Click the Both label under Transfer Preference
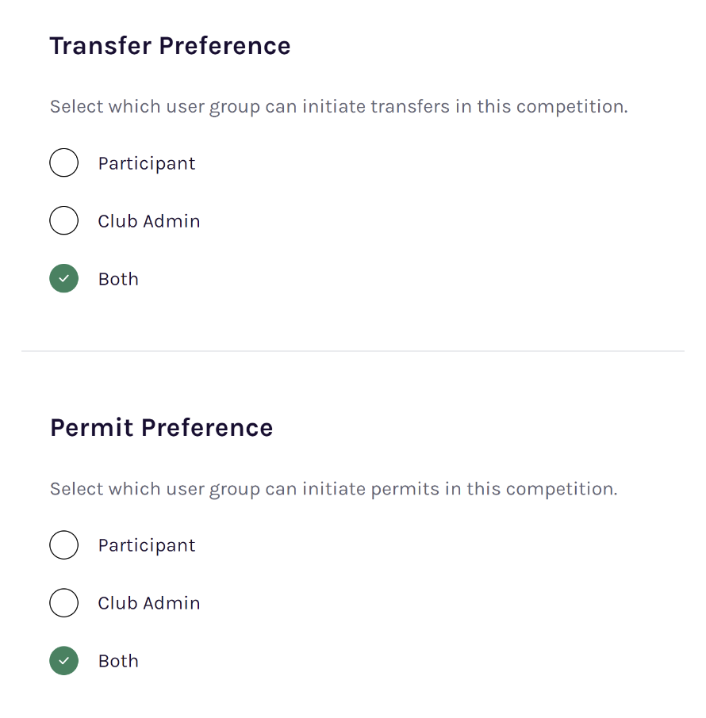The image size is (706, 718). click(x=118, y=278)
